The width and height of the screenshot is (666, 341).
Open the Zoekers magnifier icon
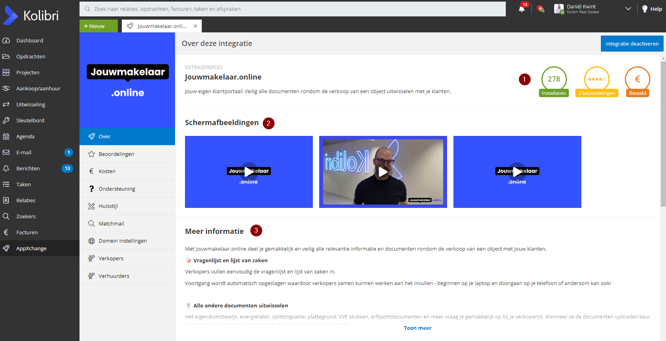point(6,216)
